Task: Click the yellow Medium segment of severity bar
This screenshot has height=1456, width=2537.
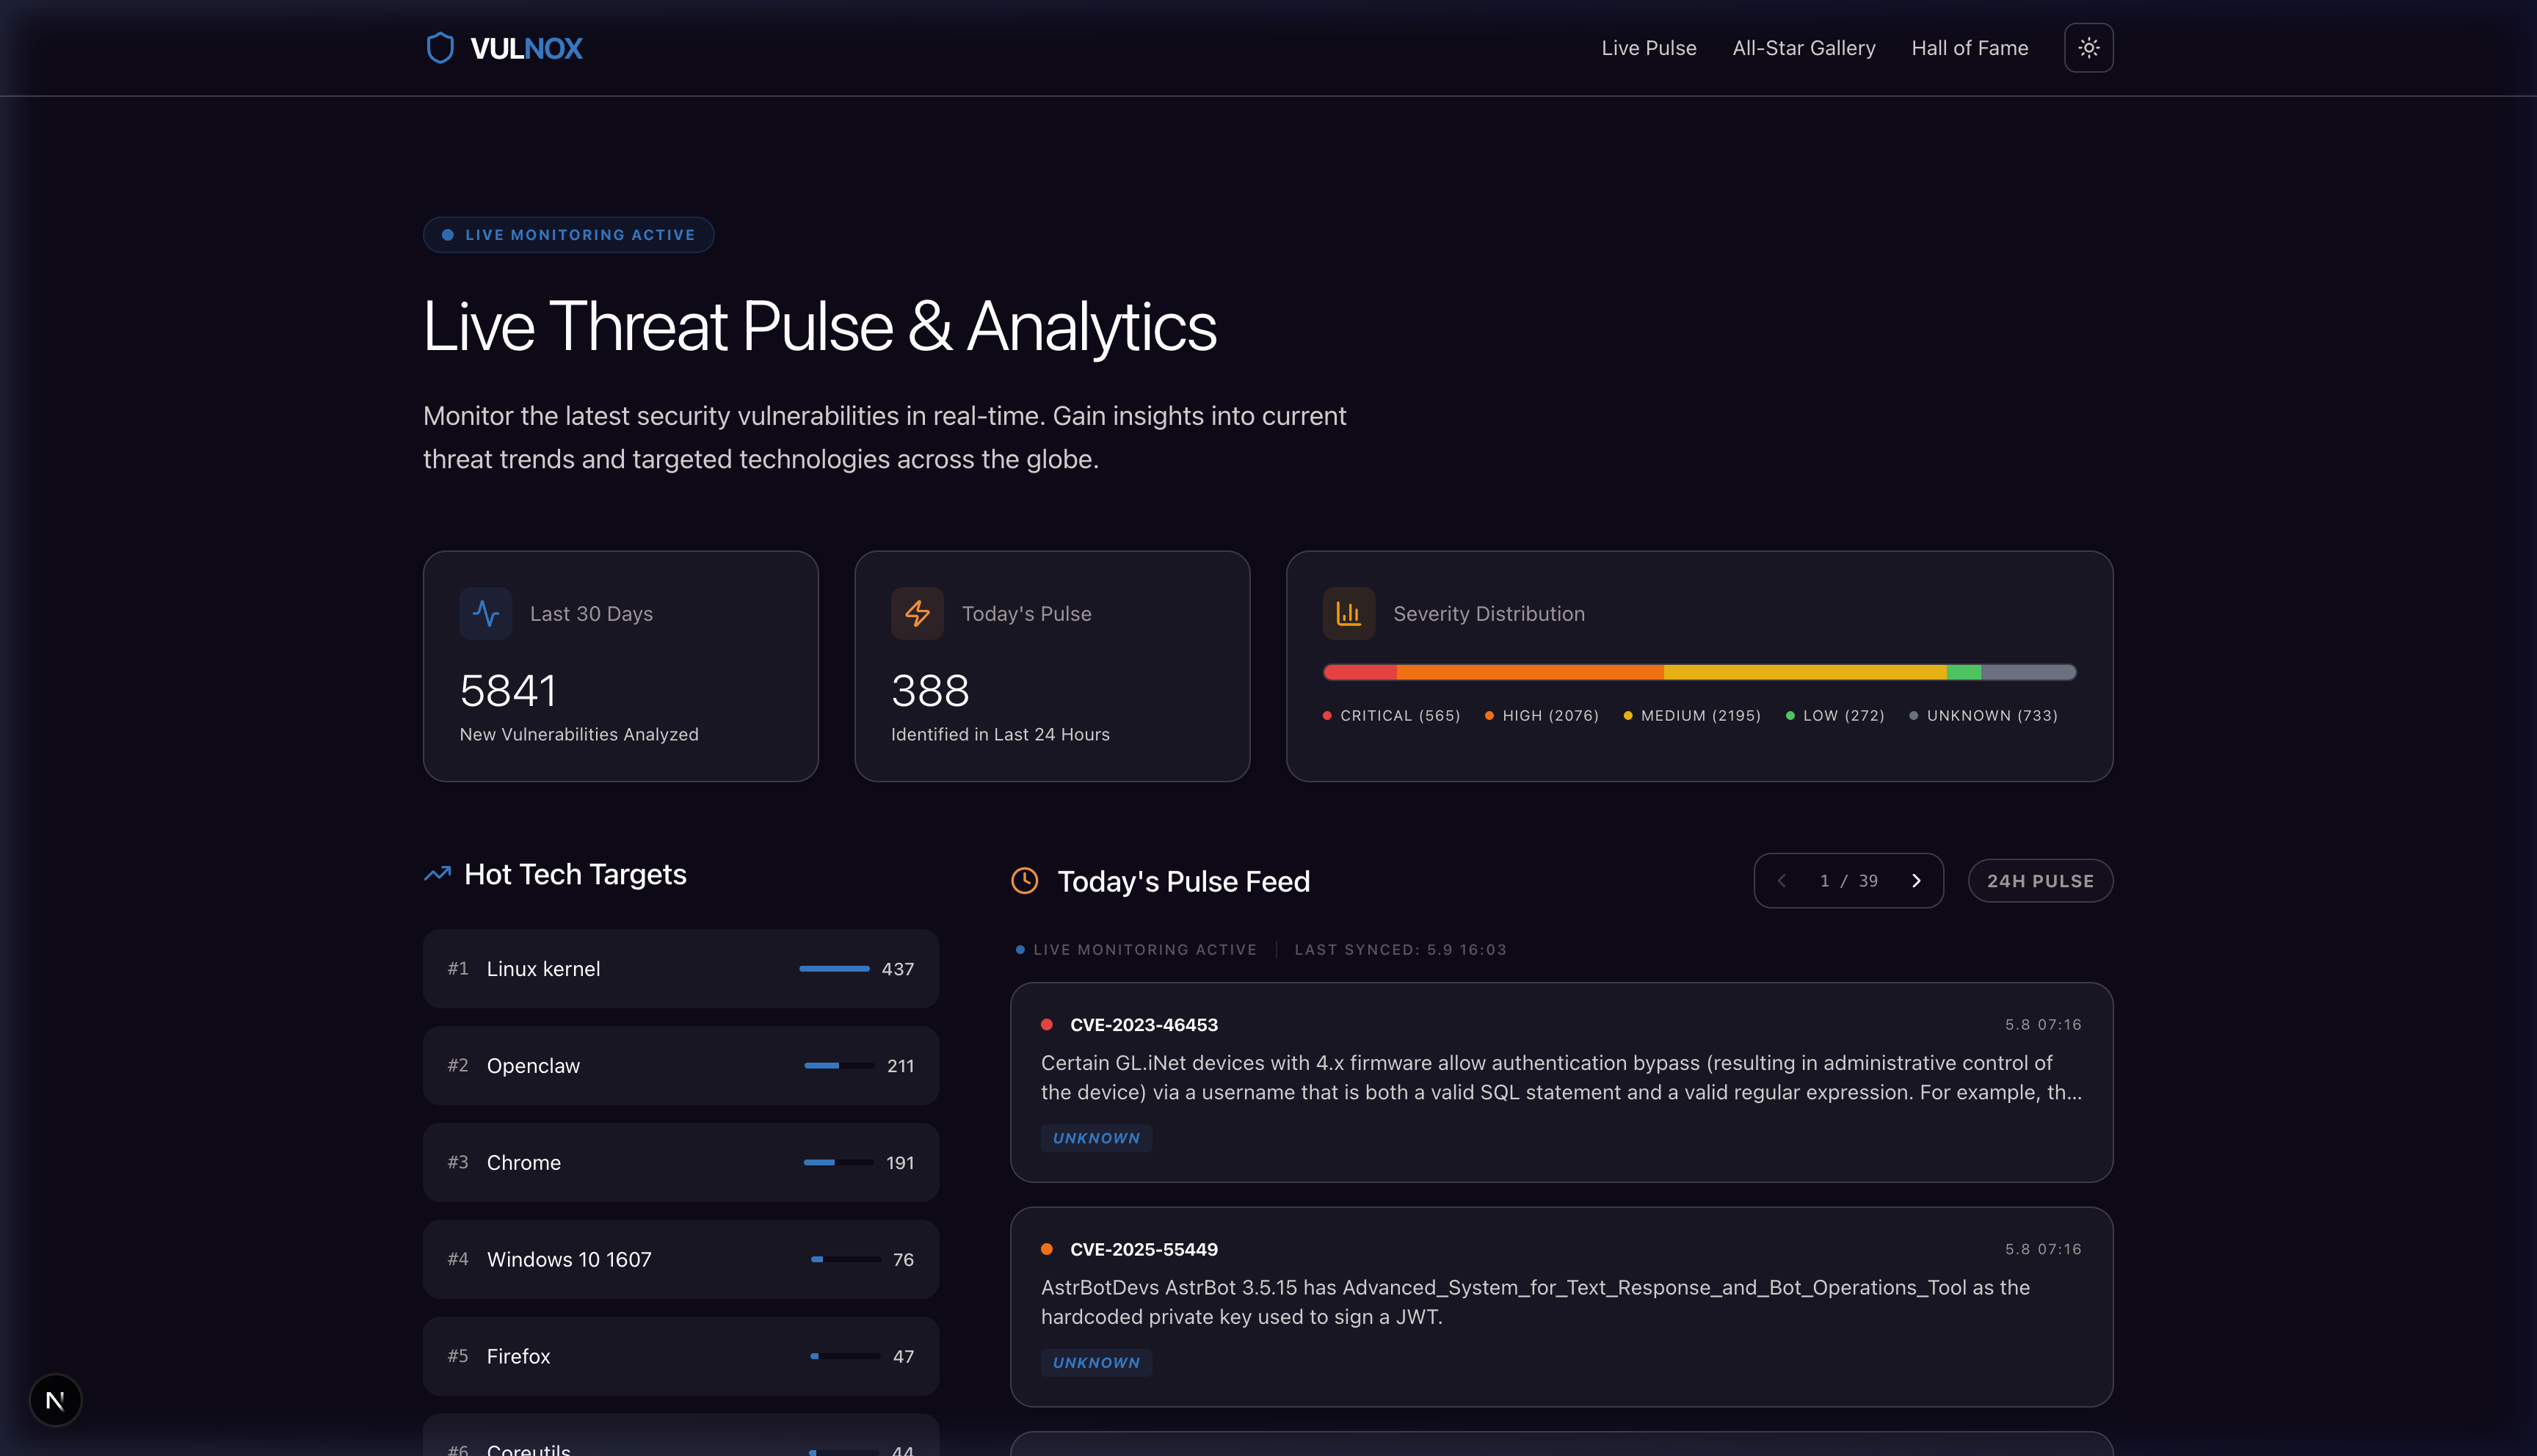Action: (x=1805, y=672)
